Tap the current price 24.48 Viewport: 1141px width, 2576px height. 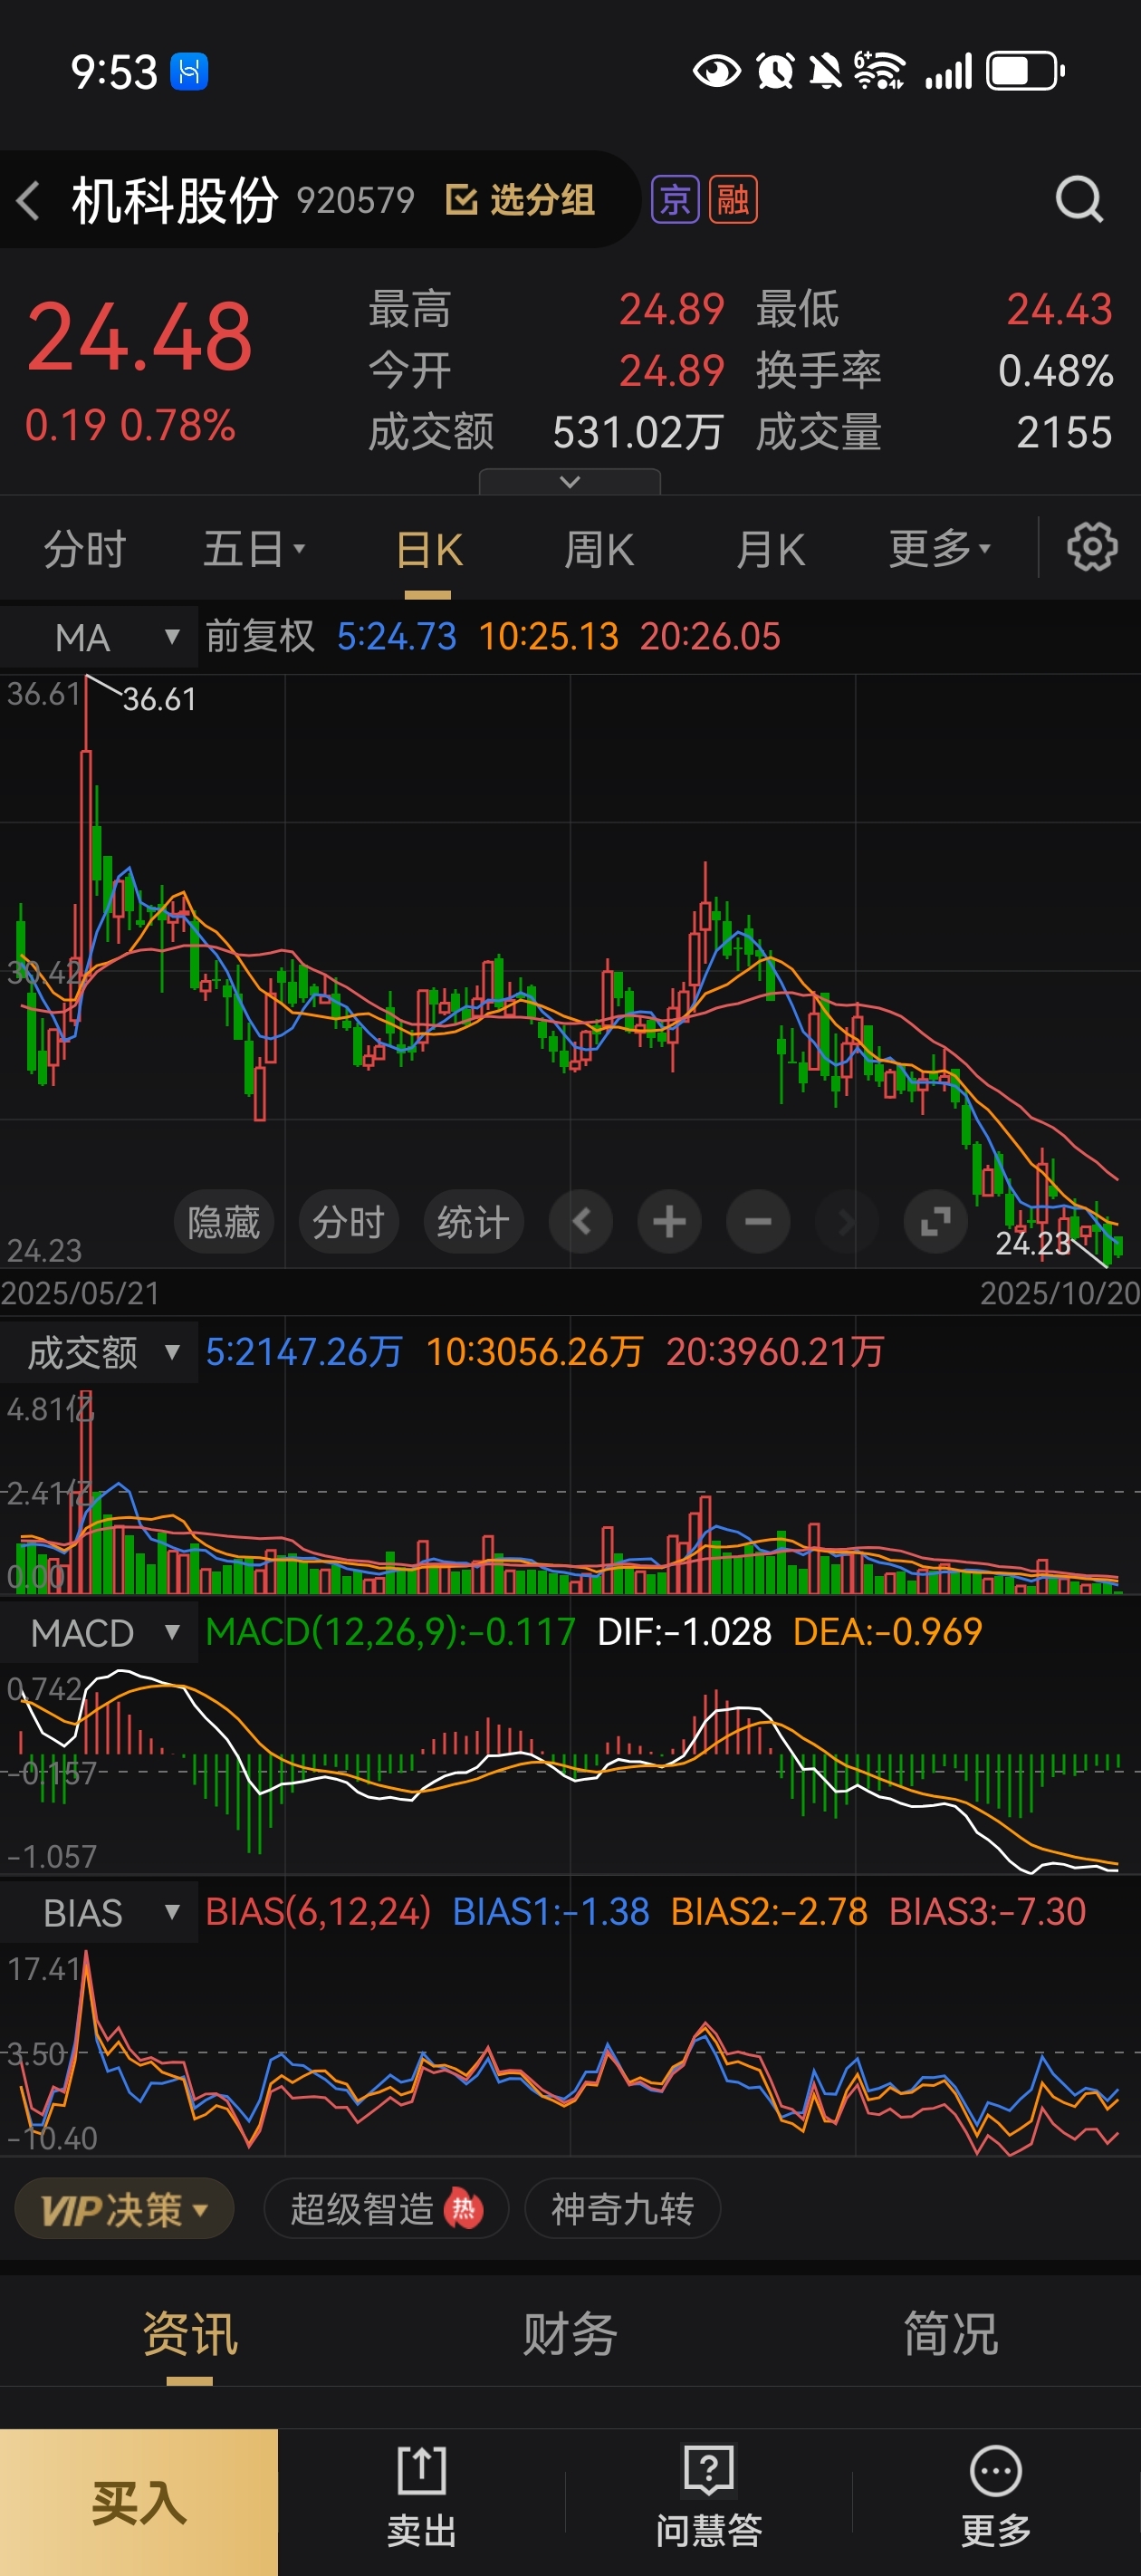(139, 338)
